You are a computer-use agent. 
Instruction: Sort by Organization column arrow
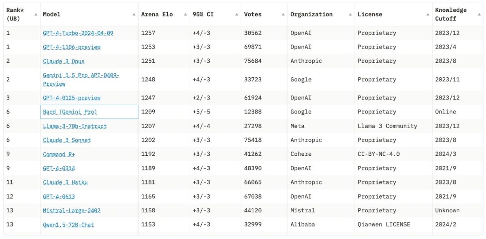(351, 14)
